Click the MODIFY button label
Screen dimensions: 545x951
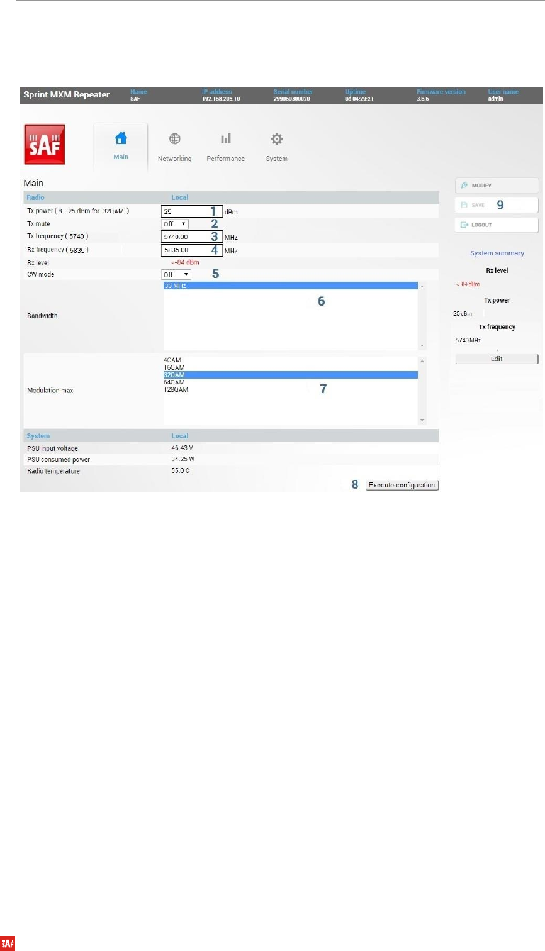[x=481, y=186]
